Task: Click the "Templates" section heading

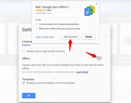Action: (28, 79)
